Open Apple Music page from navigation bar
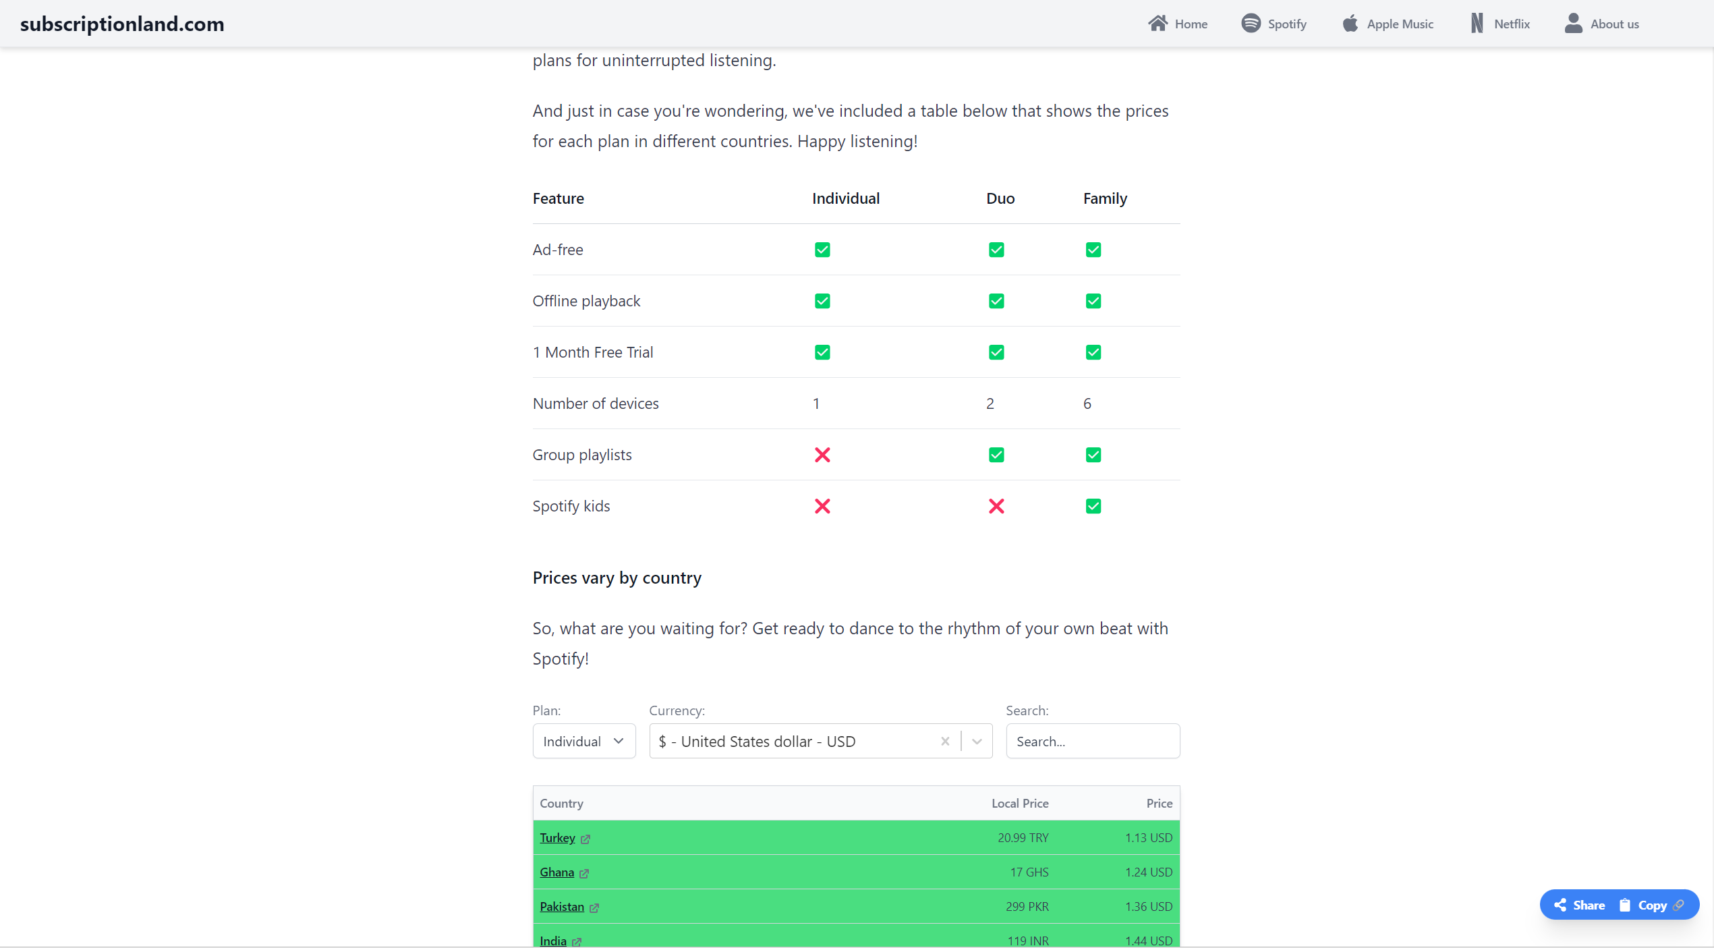Image resolution: width=1714 pixels, height=948 pixels. pyautogui.click(x=1388, y=24)
